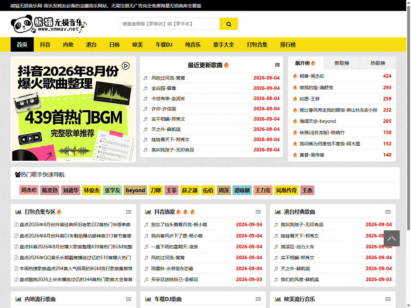Select 陈奕迅 singer tag

[x=50, y=190]
